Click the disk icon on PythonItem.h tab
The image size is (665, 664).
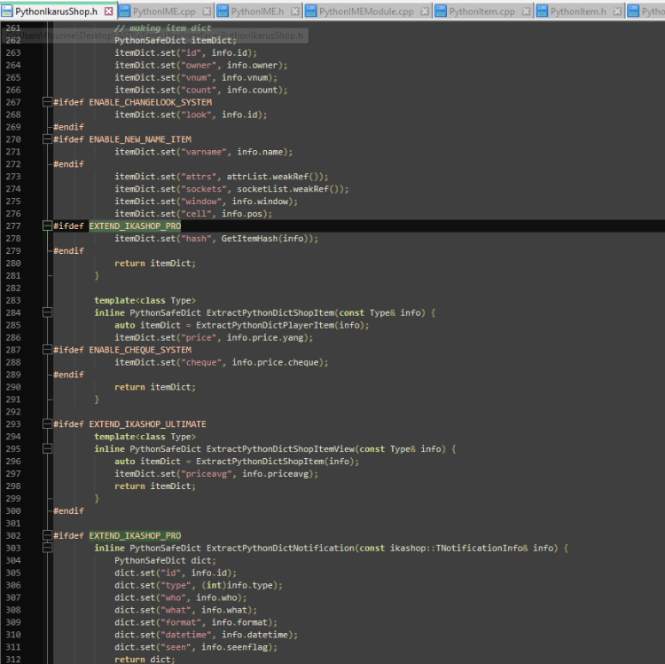tap(542, 12)
